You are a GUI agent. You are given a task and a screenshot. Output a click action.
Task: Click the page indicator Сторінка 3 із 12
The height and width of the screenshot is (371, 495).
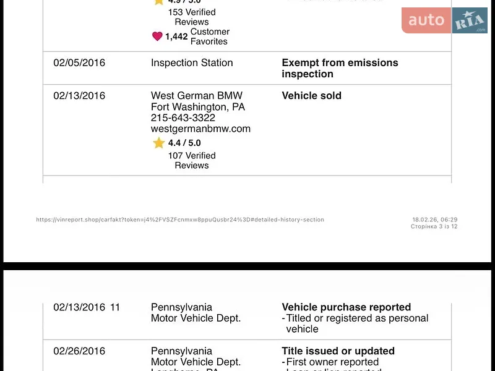[434, 226]
